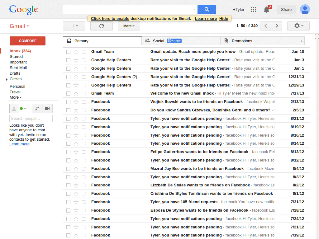Check the Gmail Team Jan 10 email checkbox
The height and width of the screenshot is (239, 319).
[x=68, y=52]
